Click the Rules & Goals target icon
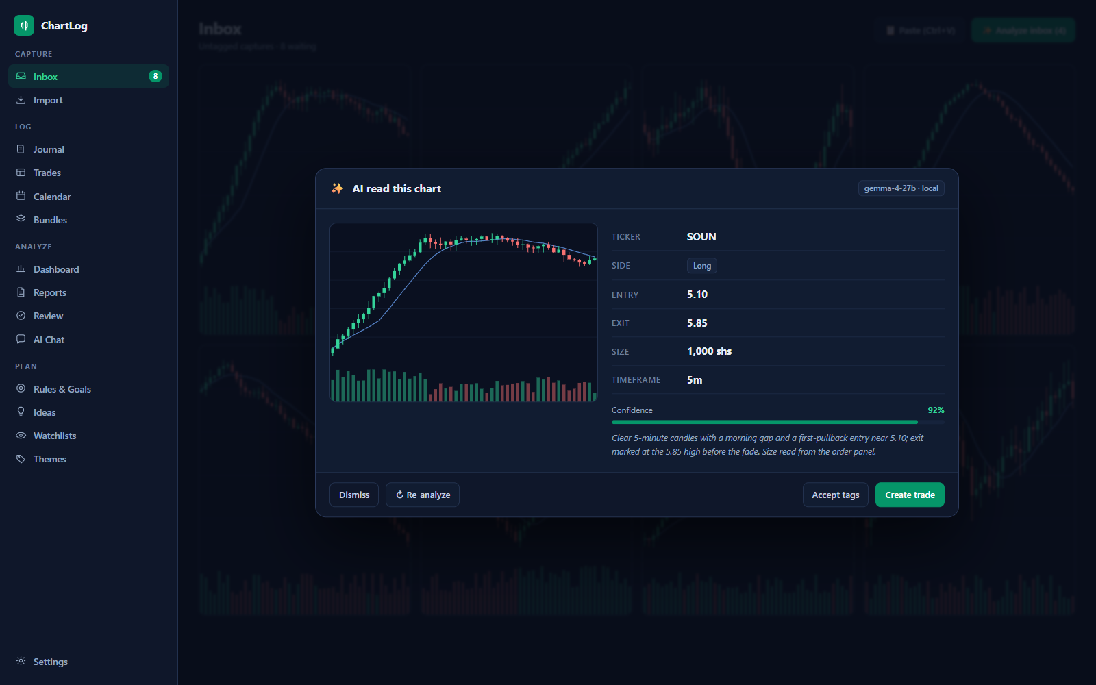Viewport: 1096px width, 685px height. coord(21,388)
